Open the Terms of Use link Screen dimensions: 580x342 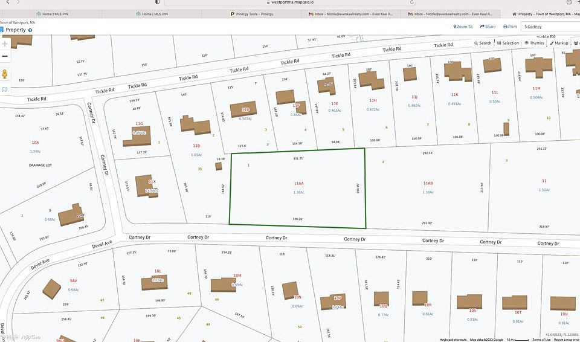coord(541,340)
